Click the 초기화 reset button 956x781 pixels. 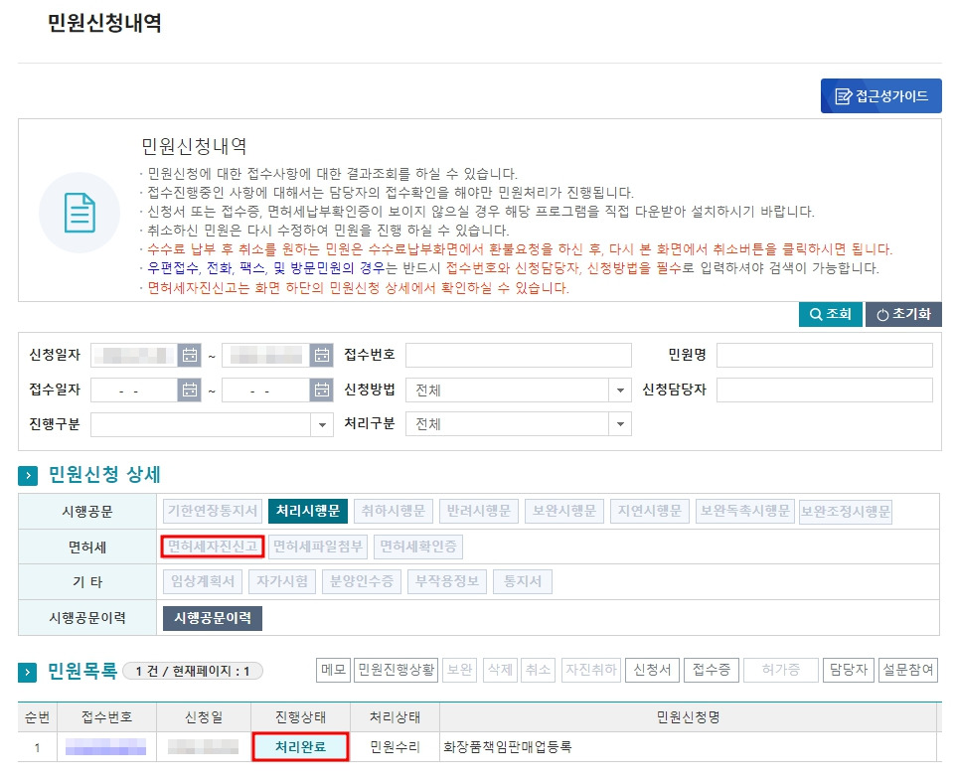click(903, 314)
